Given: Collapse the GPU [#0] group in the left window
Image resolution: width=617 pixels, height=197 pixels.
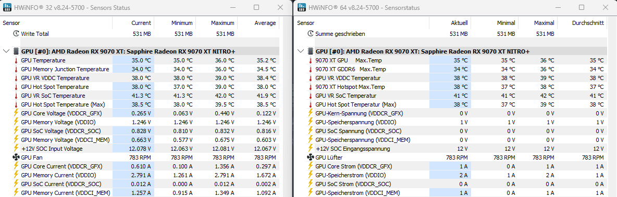Looking at the screenshot, I should tap(6, 51).
